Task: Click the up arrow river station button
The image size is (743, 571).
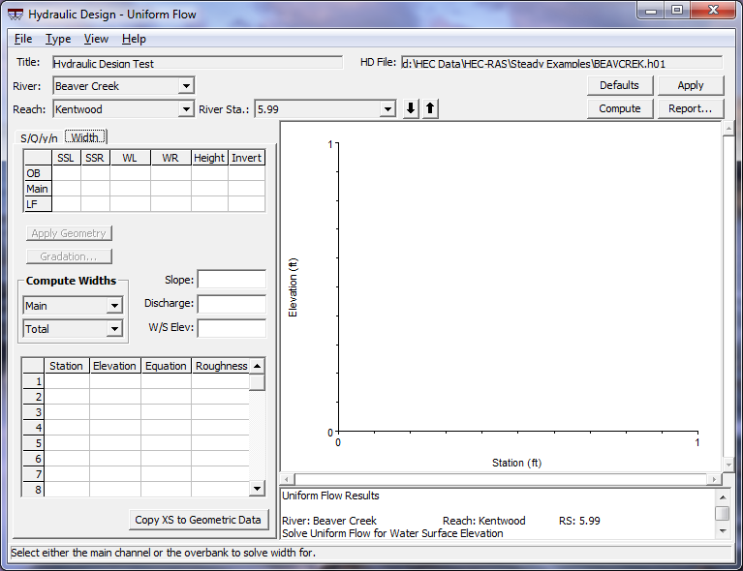Action: [430, 109]
